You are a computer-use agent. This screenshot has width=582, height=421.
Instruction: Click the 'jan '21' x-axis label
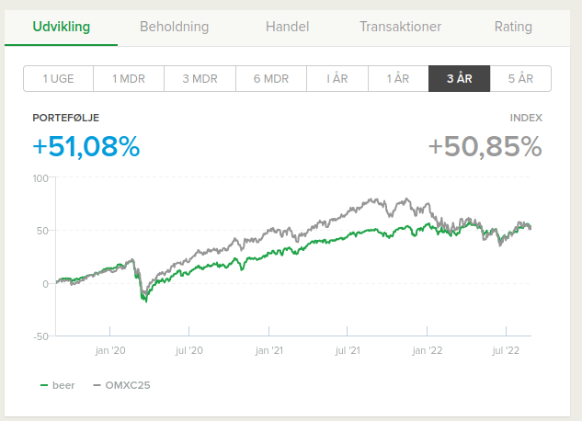(x=268, y=350)
